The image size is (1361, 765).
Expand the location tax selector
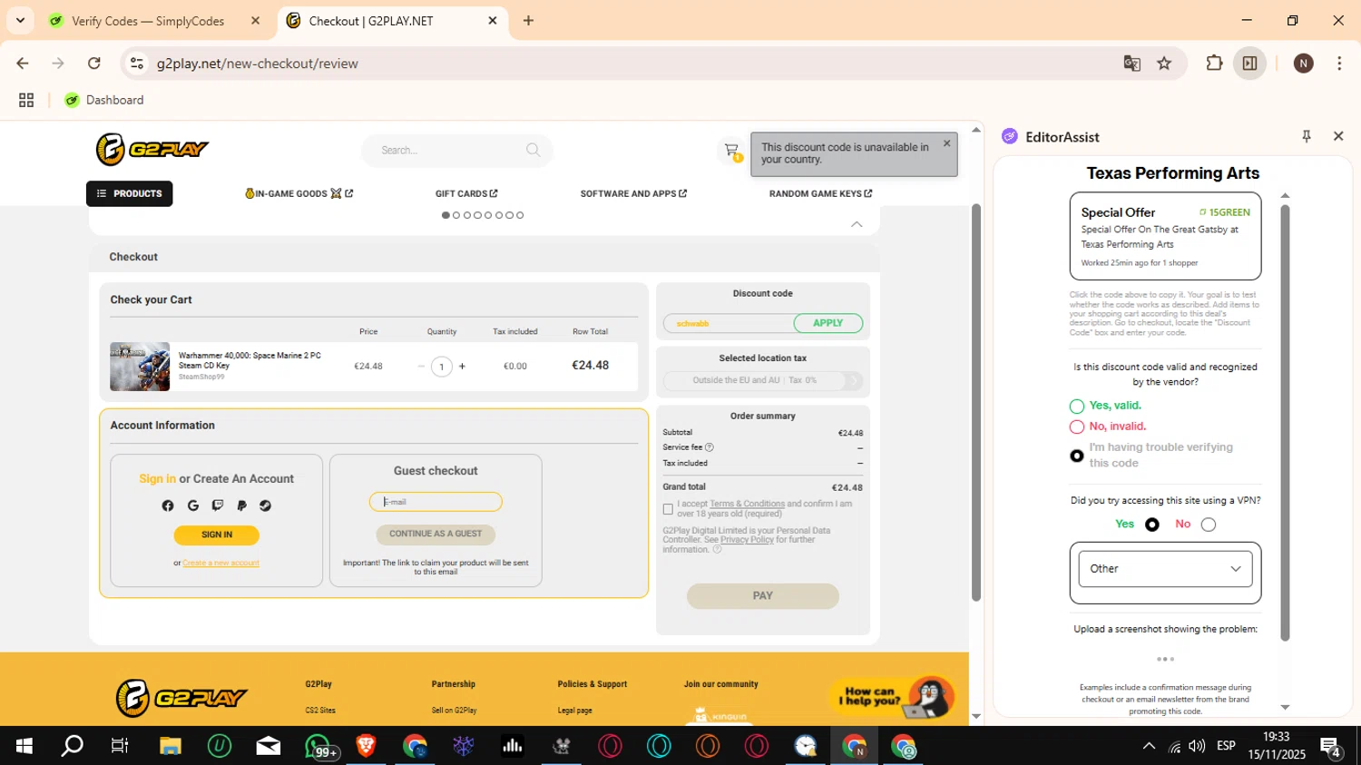[762, 380]
